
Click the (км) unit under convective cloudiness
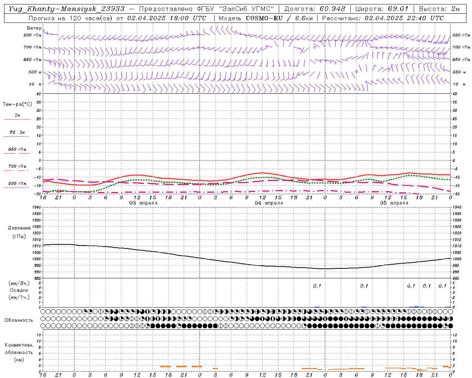(19, 360)
